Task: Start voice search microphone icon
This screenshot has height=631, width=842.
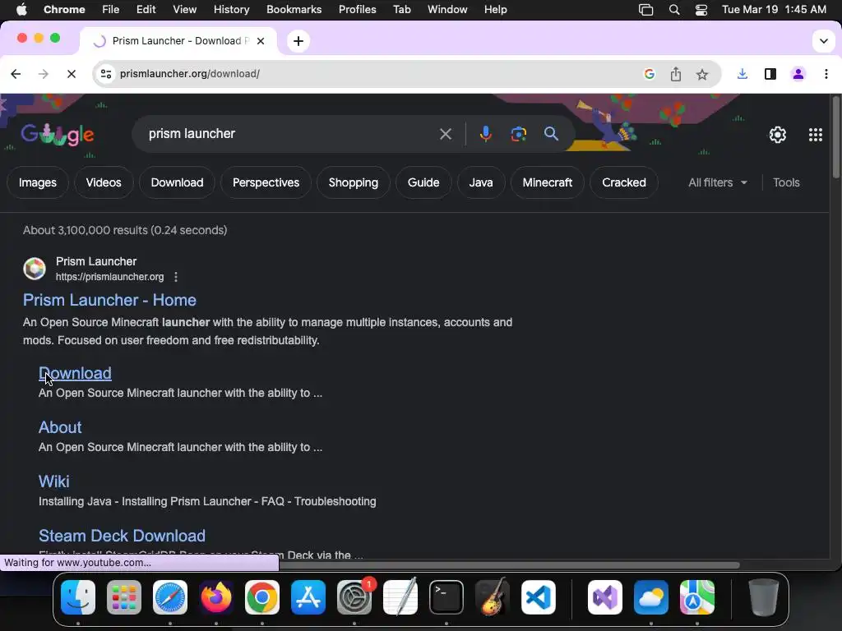Action: pos(485,134)
